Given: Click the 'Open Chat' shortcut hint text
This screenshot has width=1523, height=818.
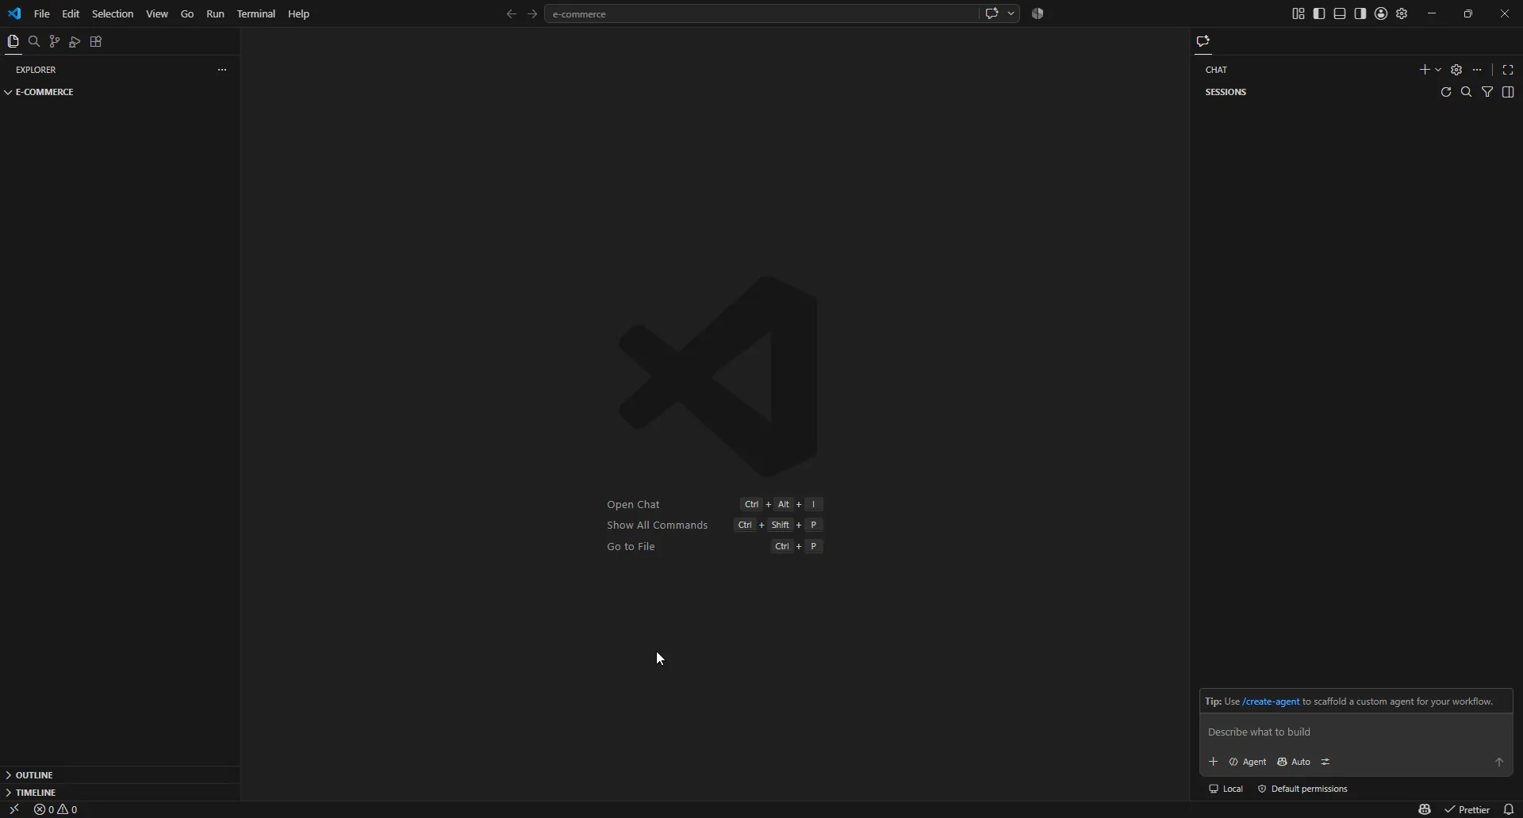Looking at the screenshot, I should pyautogui.click(x=633, y=504).
